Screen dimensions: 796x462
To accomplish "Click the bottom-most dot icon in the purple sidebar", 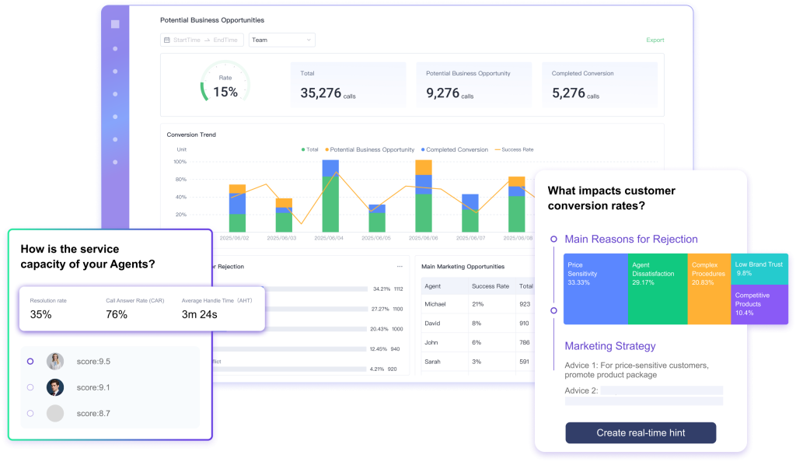I will coord(115,163).
